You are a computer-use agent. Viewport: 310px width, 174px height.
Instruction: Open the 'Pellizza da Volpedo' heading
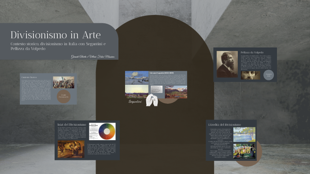(x=252, y=52)
